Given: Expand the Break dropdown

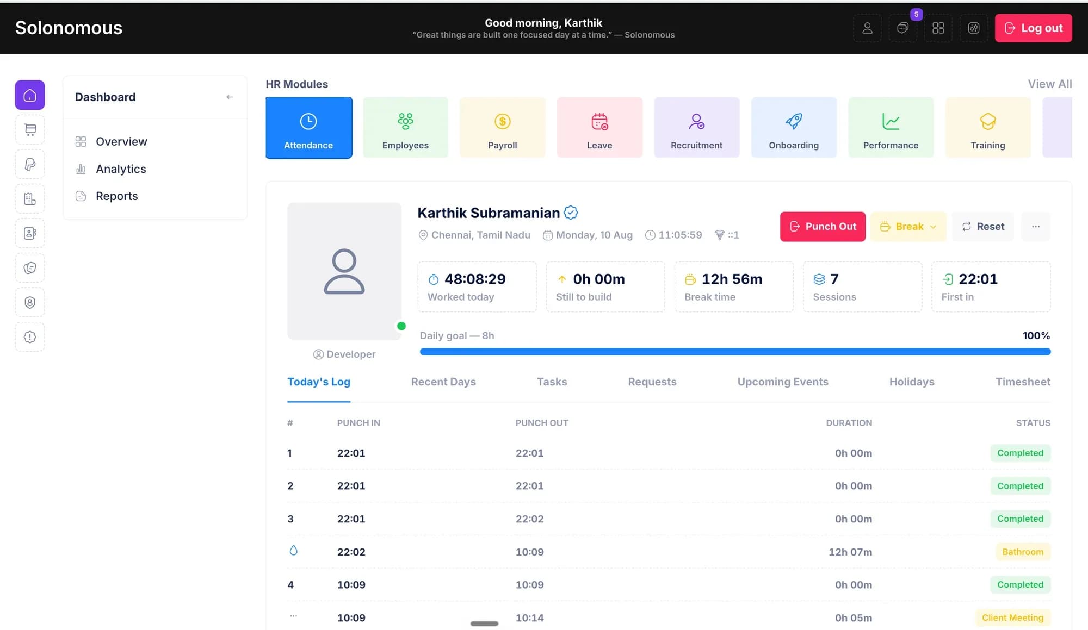Looking at the screenshot, I should [908, 227].
